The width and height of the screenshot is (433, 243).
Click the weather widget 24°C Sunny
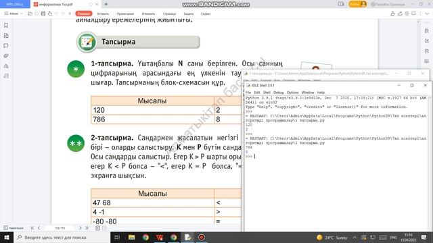[332, 238]
